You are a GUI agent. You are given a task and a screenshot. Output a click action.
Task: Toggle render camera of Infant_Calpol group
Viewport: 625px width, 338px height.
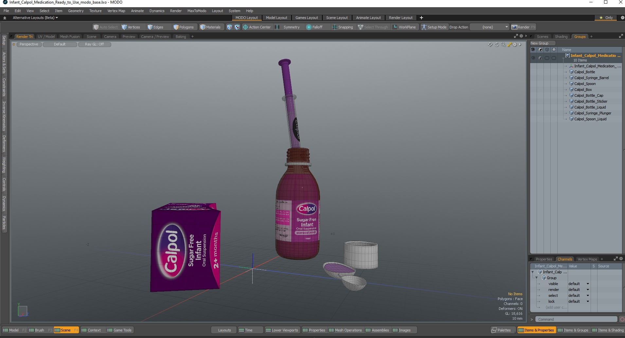[540, 58]
